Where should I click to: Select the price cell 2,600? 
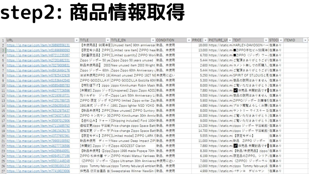tap(200, 65)
